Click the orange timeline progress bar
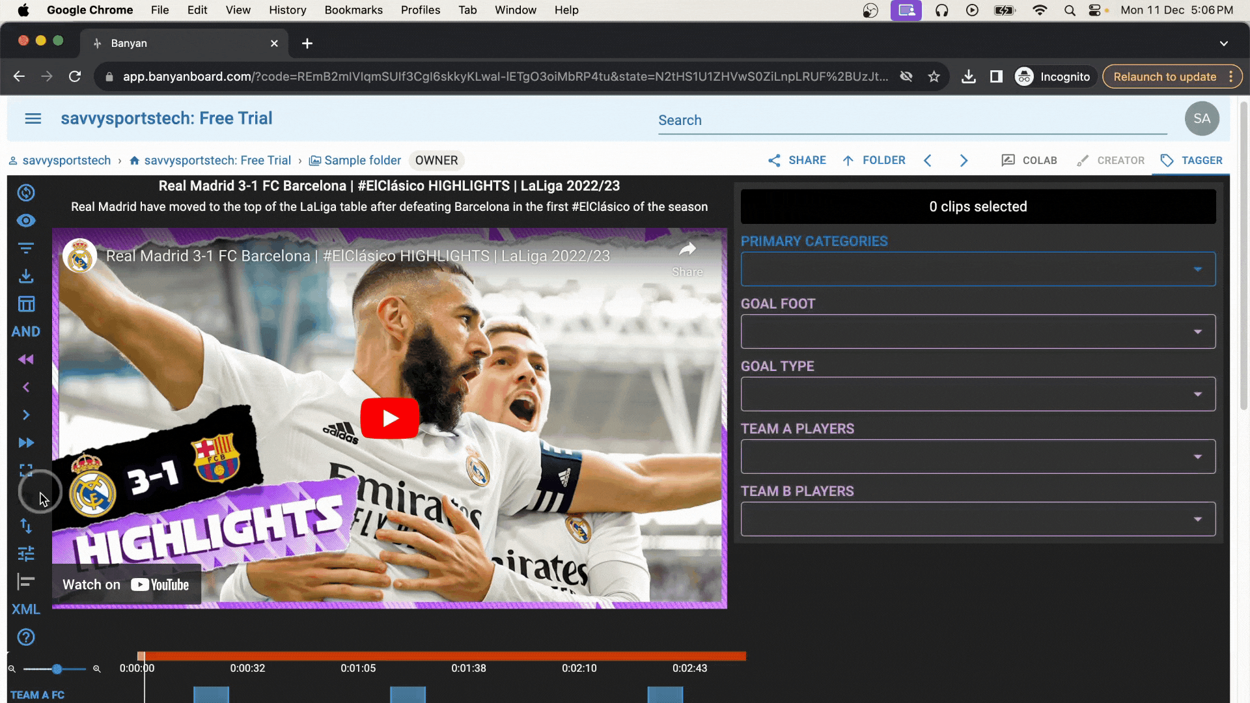1250x703 pixels. [x=442, y=655]
